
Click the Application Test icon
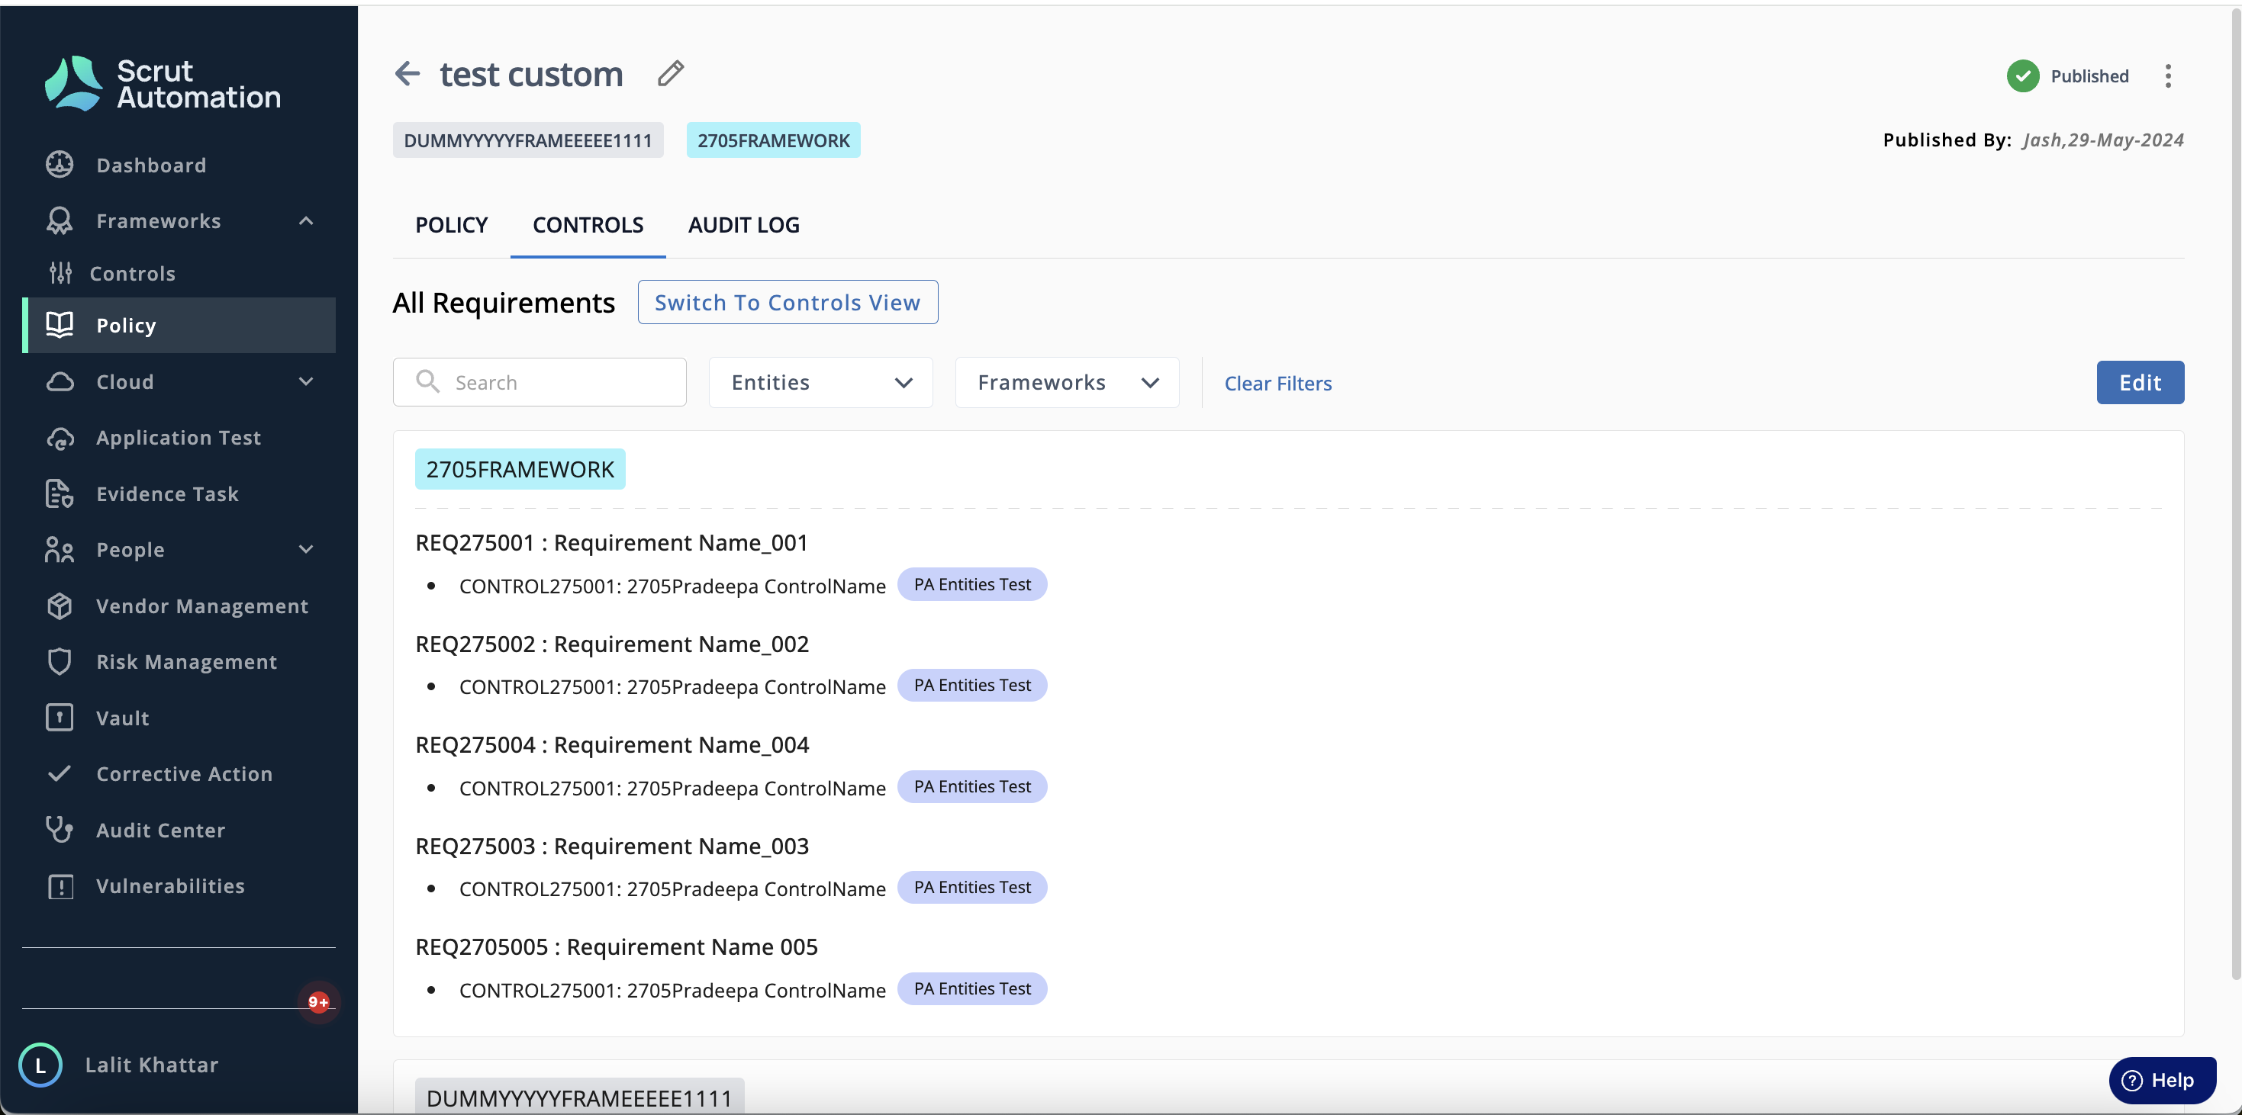[x=60, y=438]
